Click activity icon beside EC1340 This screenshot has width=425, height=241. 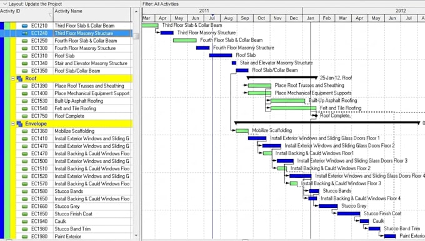(x=24, y=63)
